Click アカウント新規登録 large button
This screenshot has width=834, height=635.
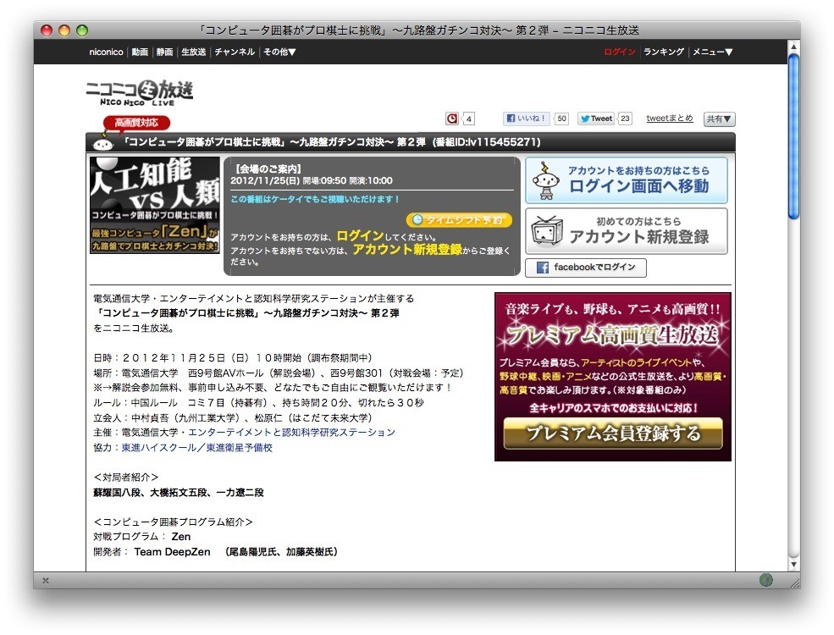(627, 231)
